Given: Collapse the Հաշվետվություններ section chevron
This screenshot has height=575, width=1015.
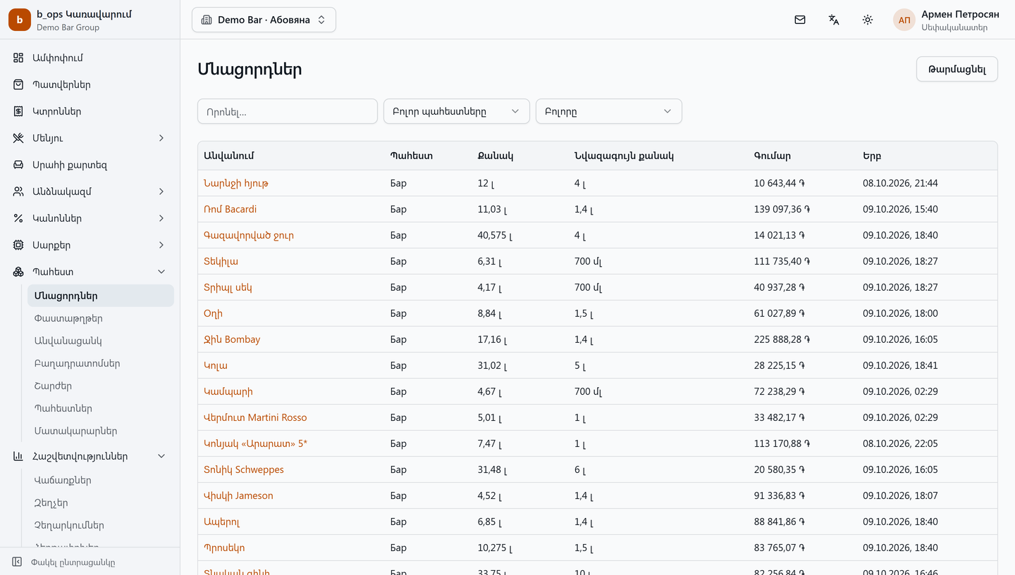Looking at the screenshot, I should (x=161, y=456).
